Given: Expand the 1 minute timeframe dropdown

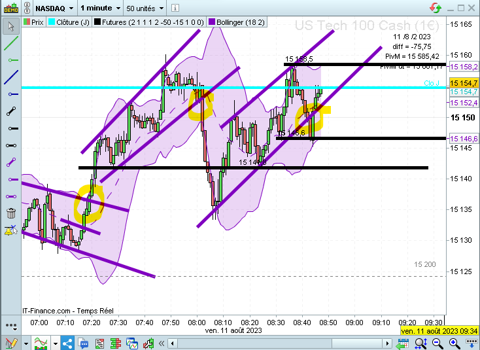Looking at the screenshot, I should [x=101, y=9].
